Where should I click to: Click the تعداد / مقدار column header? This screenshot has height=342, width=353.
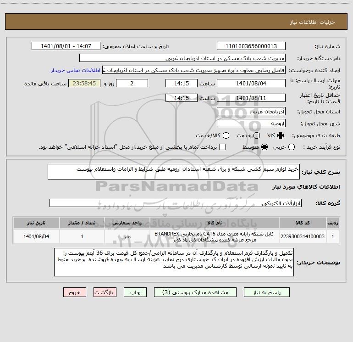82,223
